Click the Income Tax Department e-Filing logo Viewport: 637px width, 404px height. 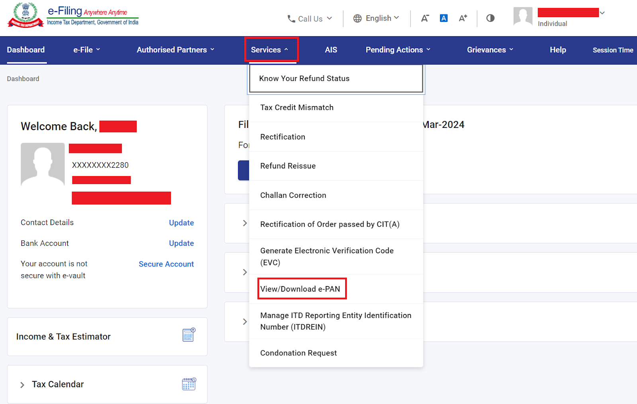[73, 16]
